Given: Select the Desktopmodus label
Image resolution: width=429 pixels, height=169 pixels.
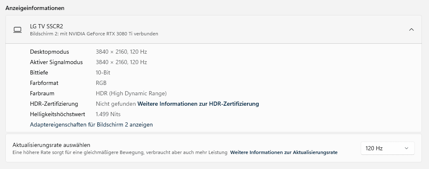Looking at the screenshot, I should (50, 52).
